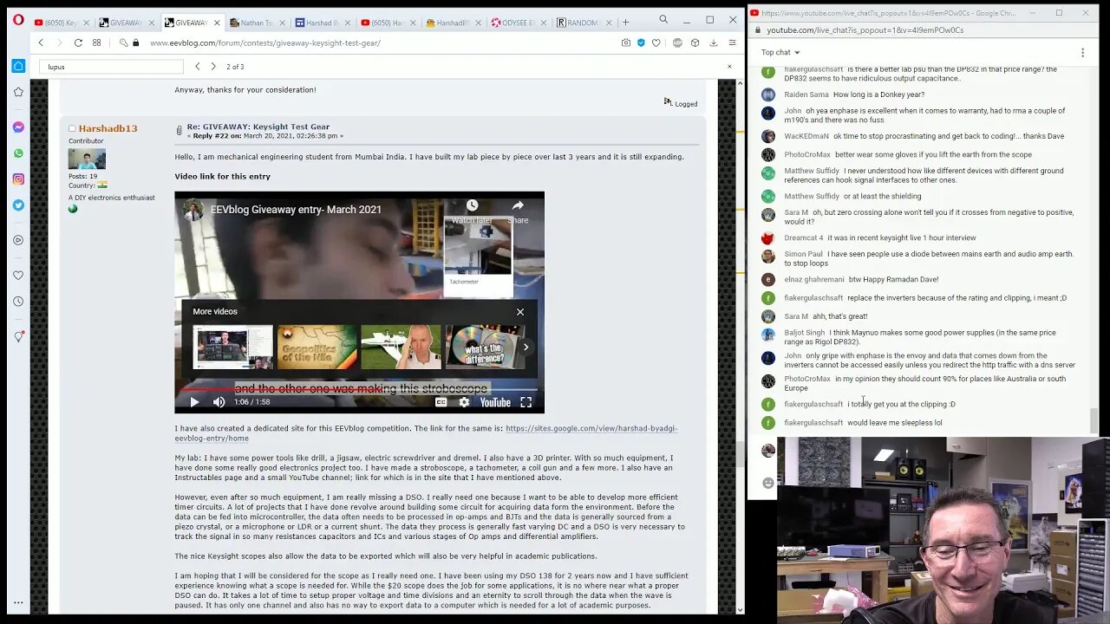Open History clock in the sidebar

click(18, 302)
